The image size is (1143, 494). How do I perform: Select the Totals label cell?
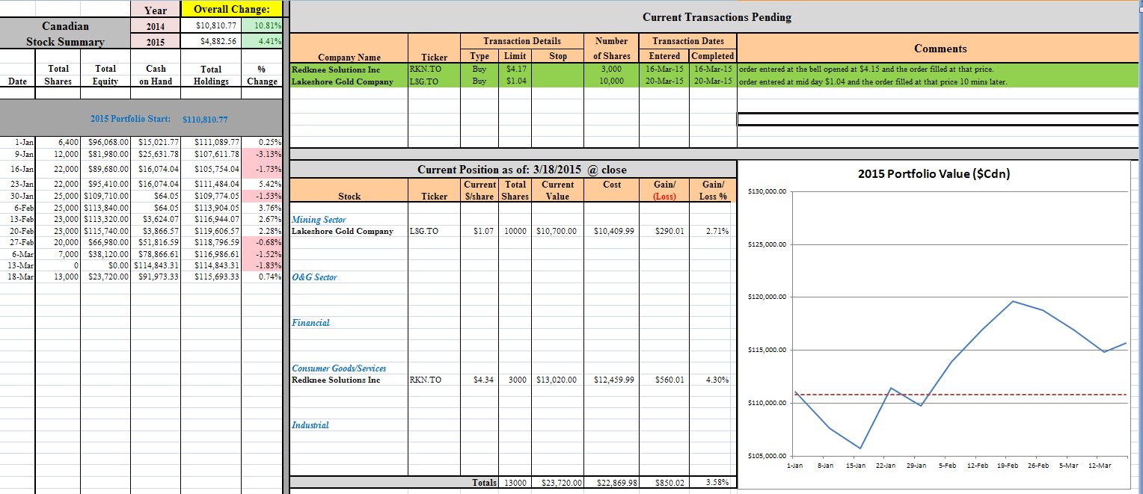pos(484,483)
